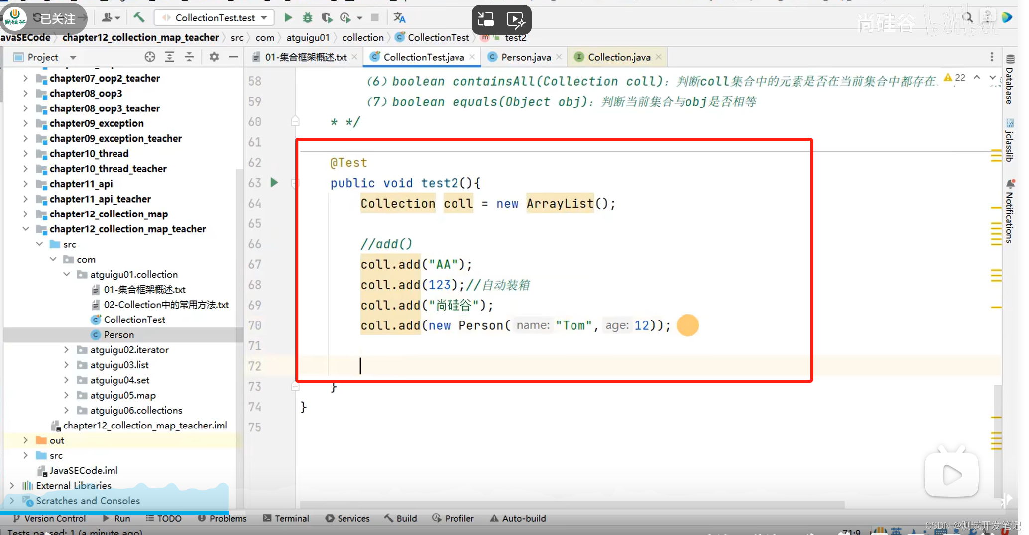Open Services tool window
Viewport: 1029px width, 535px height.
click(347, 518)
